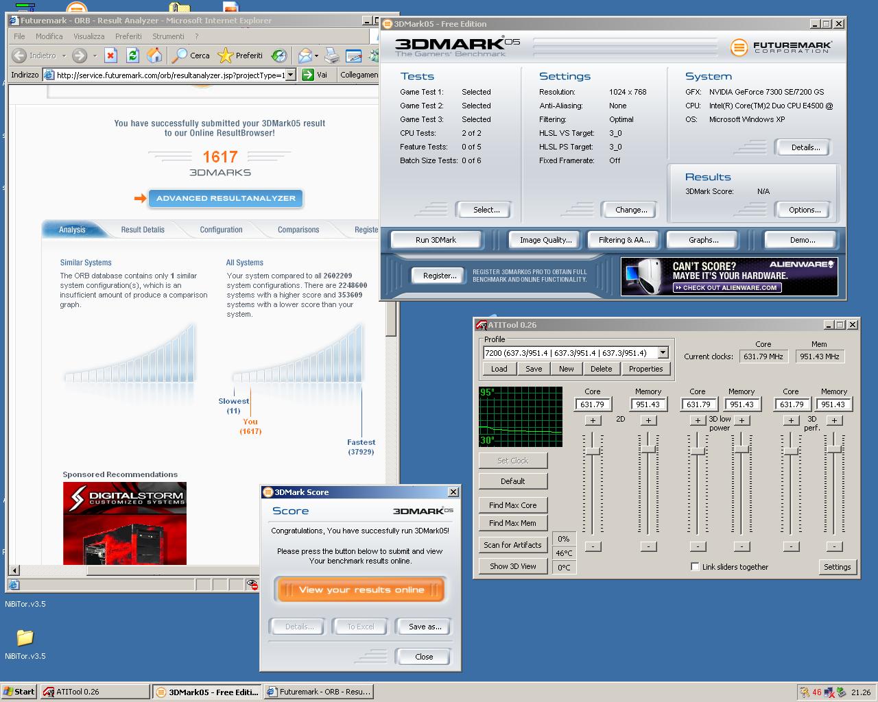878x702 pixels.
Task: Click the 3D perf. Memory slider thumb
Action: pos(834,449)
